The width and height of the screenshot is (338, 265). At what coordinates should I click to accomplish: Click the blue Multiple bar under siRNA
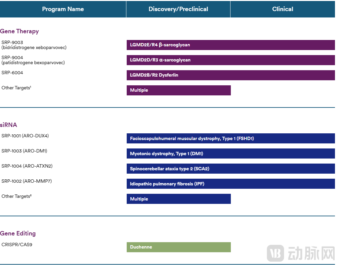(179, 199)
